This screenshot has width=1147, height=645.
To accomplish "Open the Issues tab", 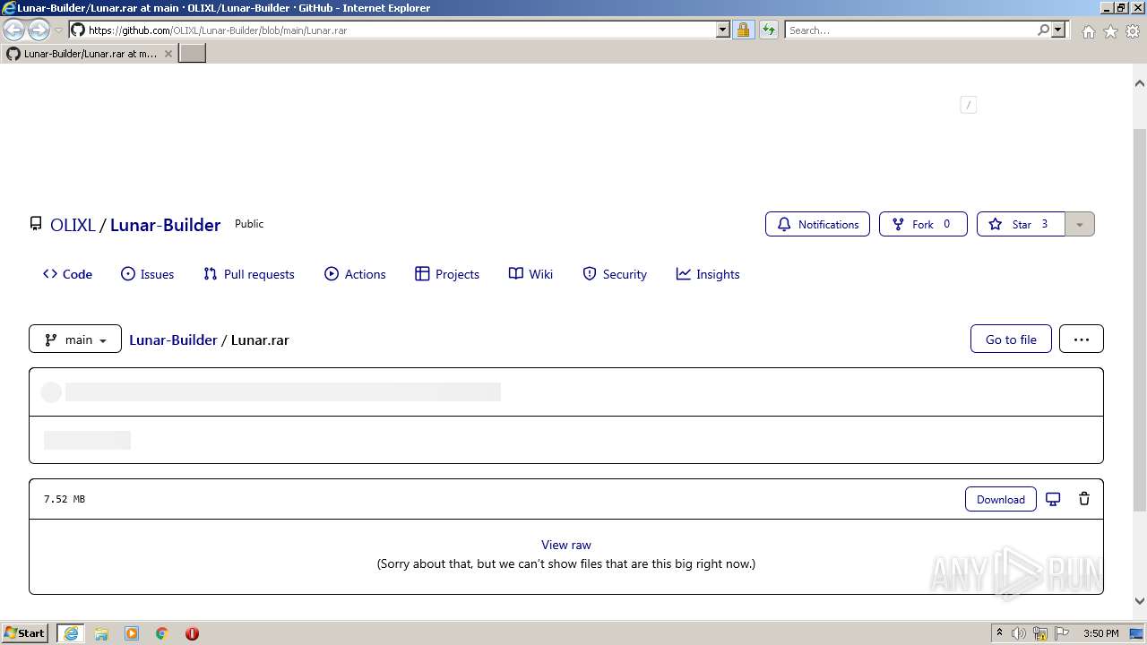I will pos(148,274).
